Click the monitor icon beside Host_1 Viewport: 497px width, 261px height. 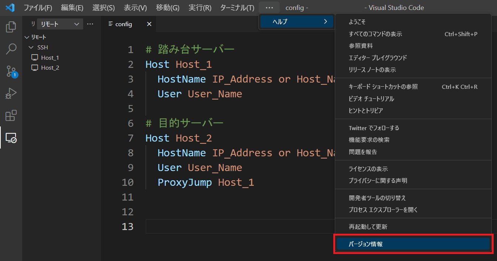(35, 58)
